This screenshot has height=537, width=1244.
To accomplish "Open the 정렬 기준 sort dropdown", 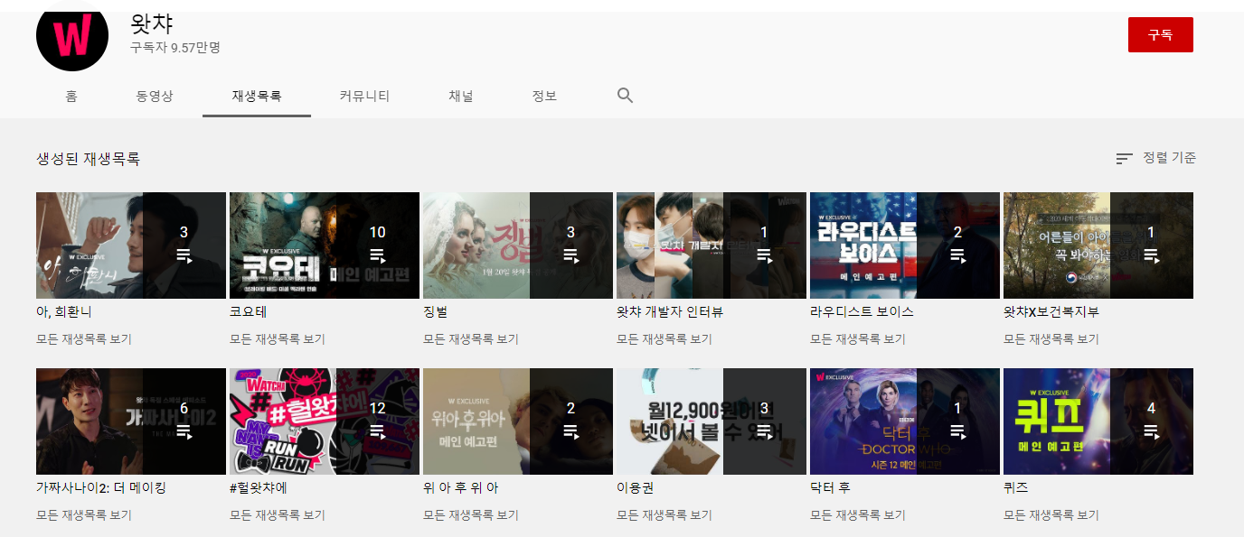I will coord(1156,158).
